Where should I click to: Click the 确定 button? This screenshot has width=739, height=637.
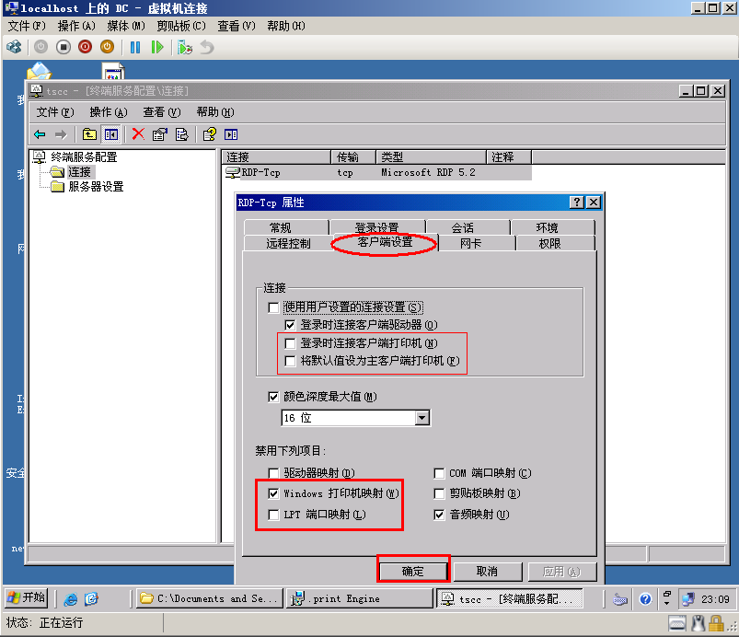[413, 572]
